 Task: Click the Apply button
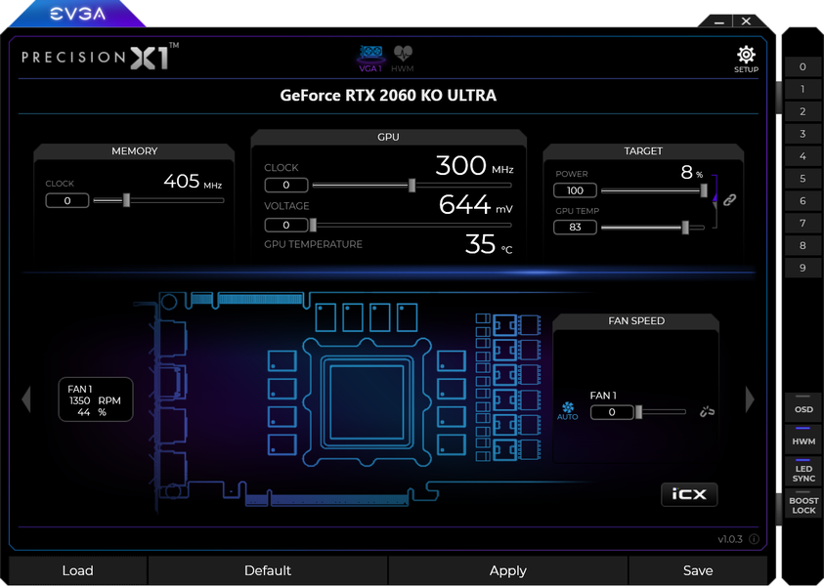507,570
